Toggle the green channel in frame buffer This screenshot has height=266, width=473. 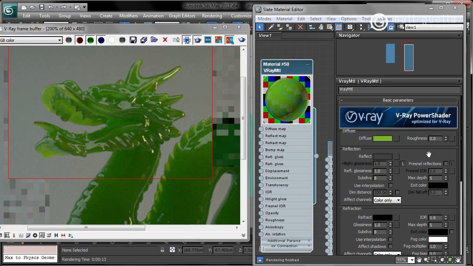click(90, 40)
